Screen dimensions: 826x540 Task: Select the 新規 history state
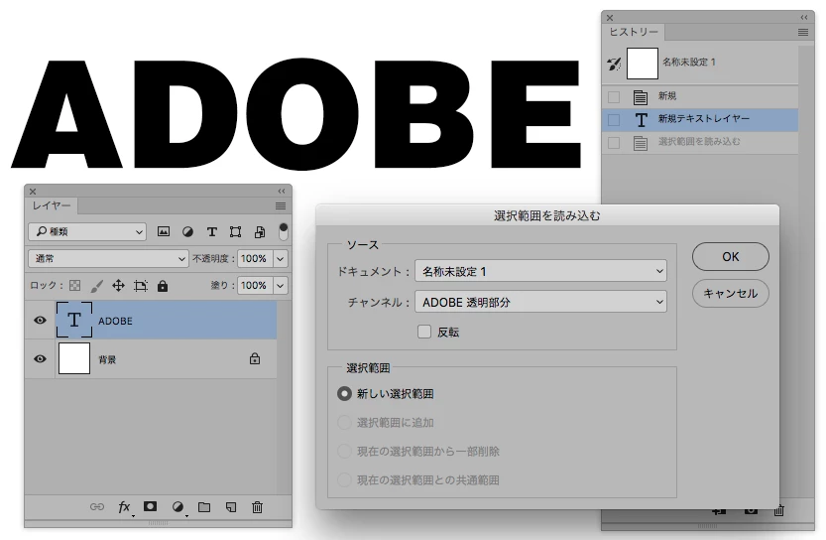click(x=700, y=97)
